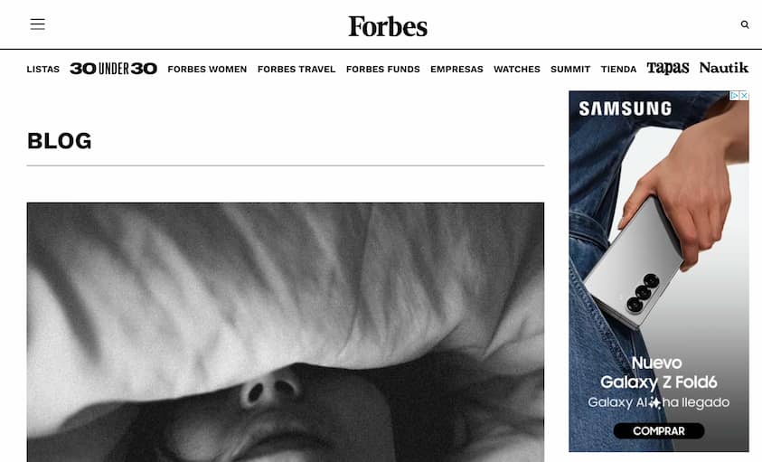The width and height of the screenshot is (762, 462).
Task: Click the search magnifier icon
Action: click(x=745, y=24)
